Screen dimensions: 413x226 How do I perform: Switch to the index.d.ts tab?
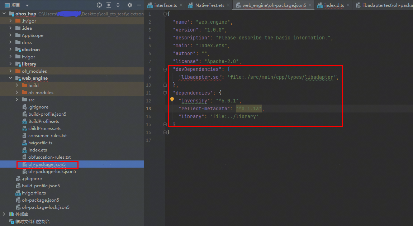point(334,5)
